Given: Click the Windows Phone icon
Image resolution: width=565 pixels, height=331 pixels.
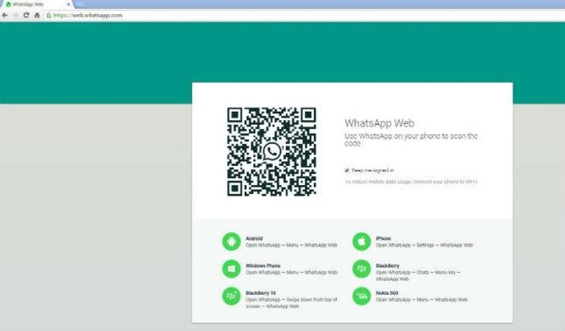Looking at the screenshot, I should tap(231, 269).
